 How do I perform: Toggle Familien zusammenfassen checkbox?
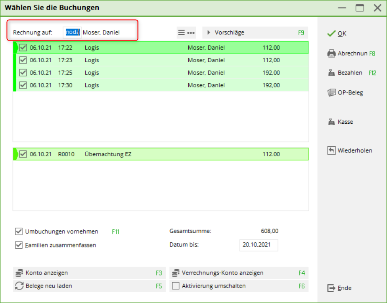(x=19, y=245)
